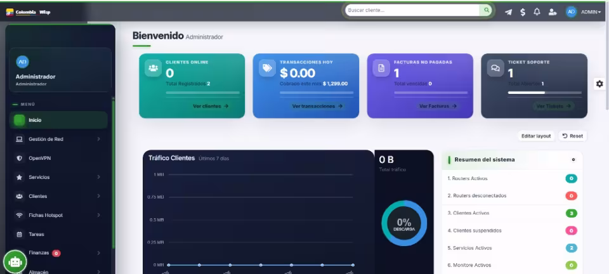
Task: Click the "0 B" total tráfico value
Action: pos(386,159)
